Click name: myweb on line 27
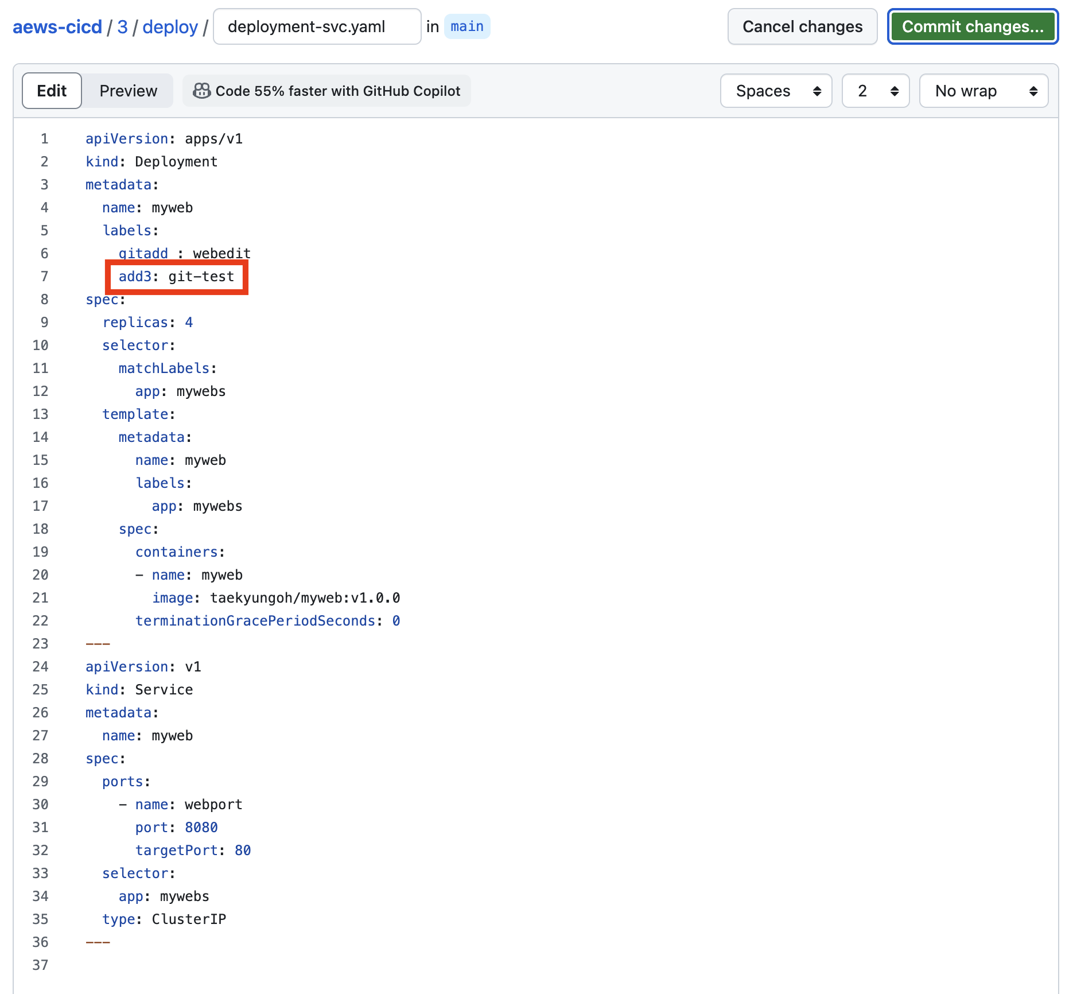 pyautogui.click(x=147, y=736)
